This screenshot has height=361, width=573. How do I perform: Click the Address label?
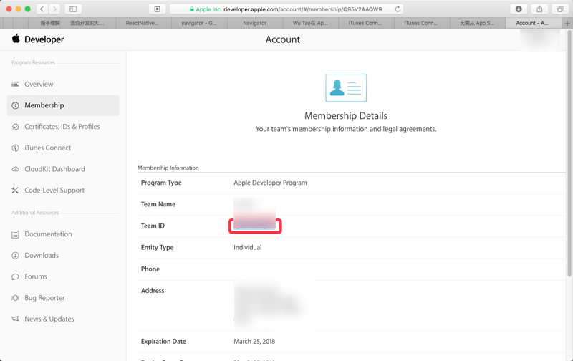pyautogui.click(x=153, y=291)
